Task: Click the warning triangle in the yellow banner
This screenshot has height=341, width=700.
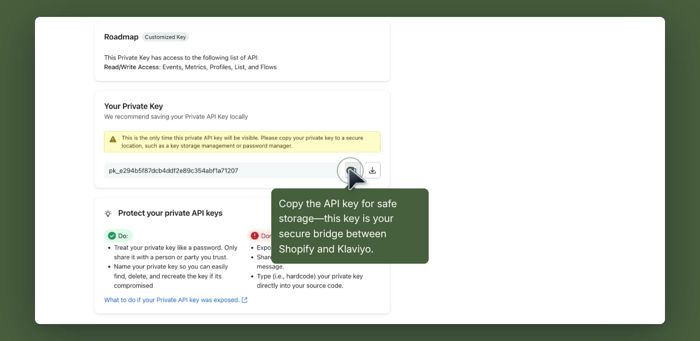Action: click(x=113, y=138)
